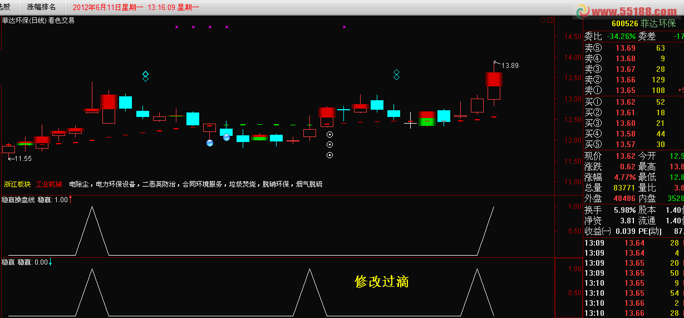Click the 净资 value 3.81
The image size is (684, 318).
pyautogui.click(x=628, y=221)
